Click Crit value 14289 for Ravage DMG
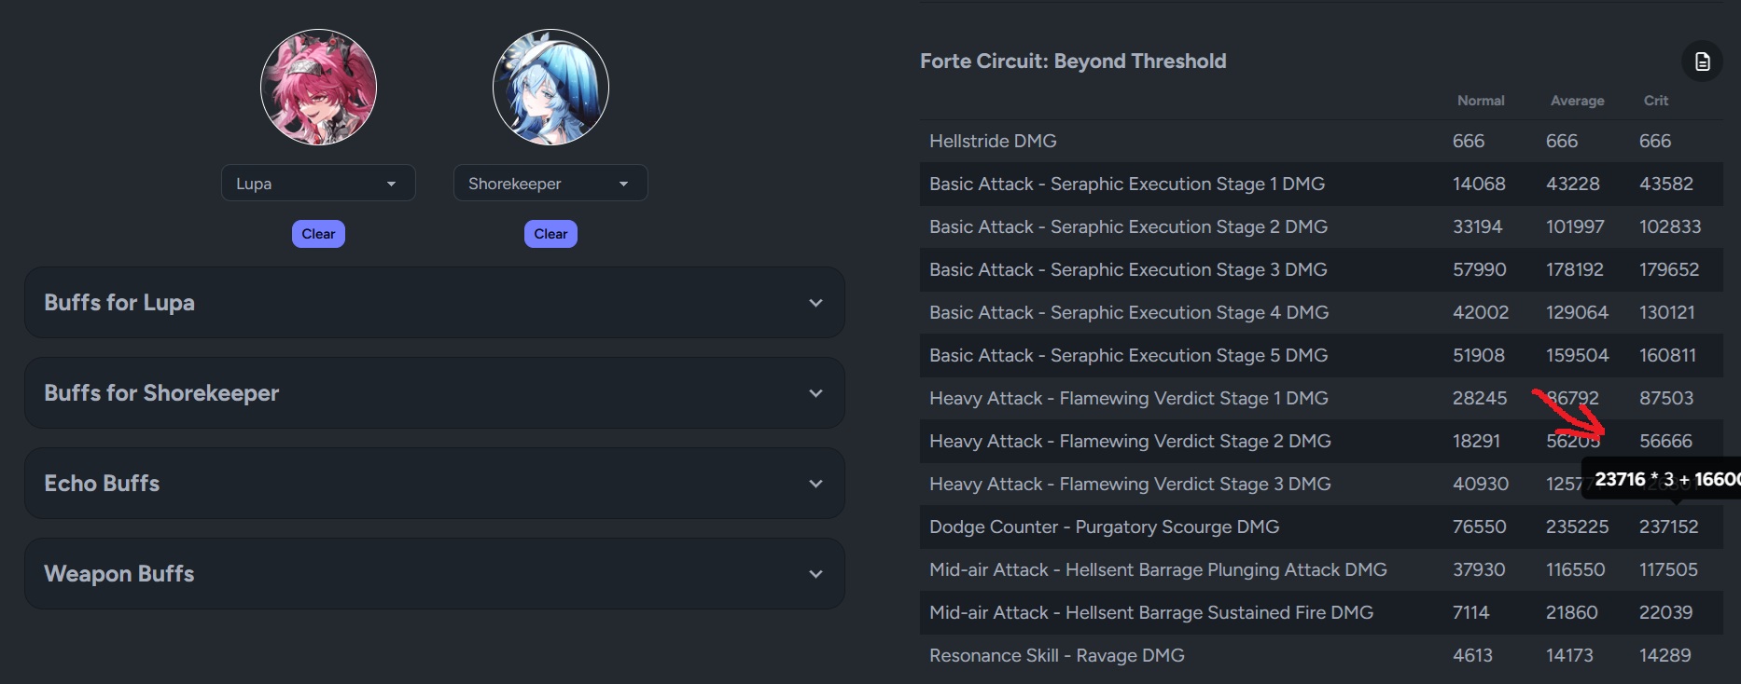1741x684 pixels. [1665, 655]
